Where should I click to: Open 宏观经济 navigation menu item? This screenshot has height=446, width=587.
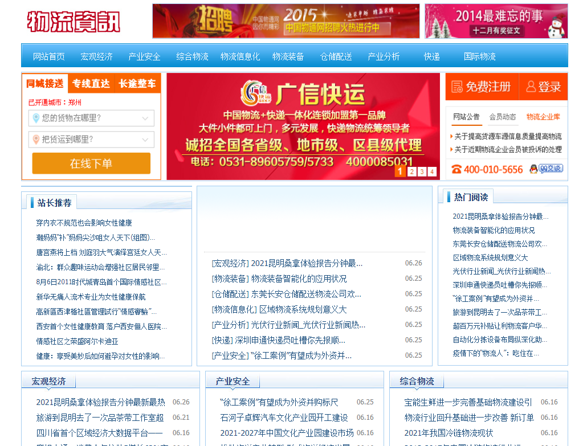[x=96, y=56]
